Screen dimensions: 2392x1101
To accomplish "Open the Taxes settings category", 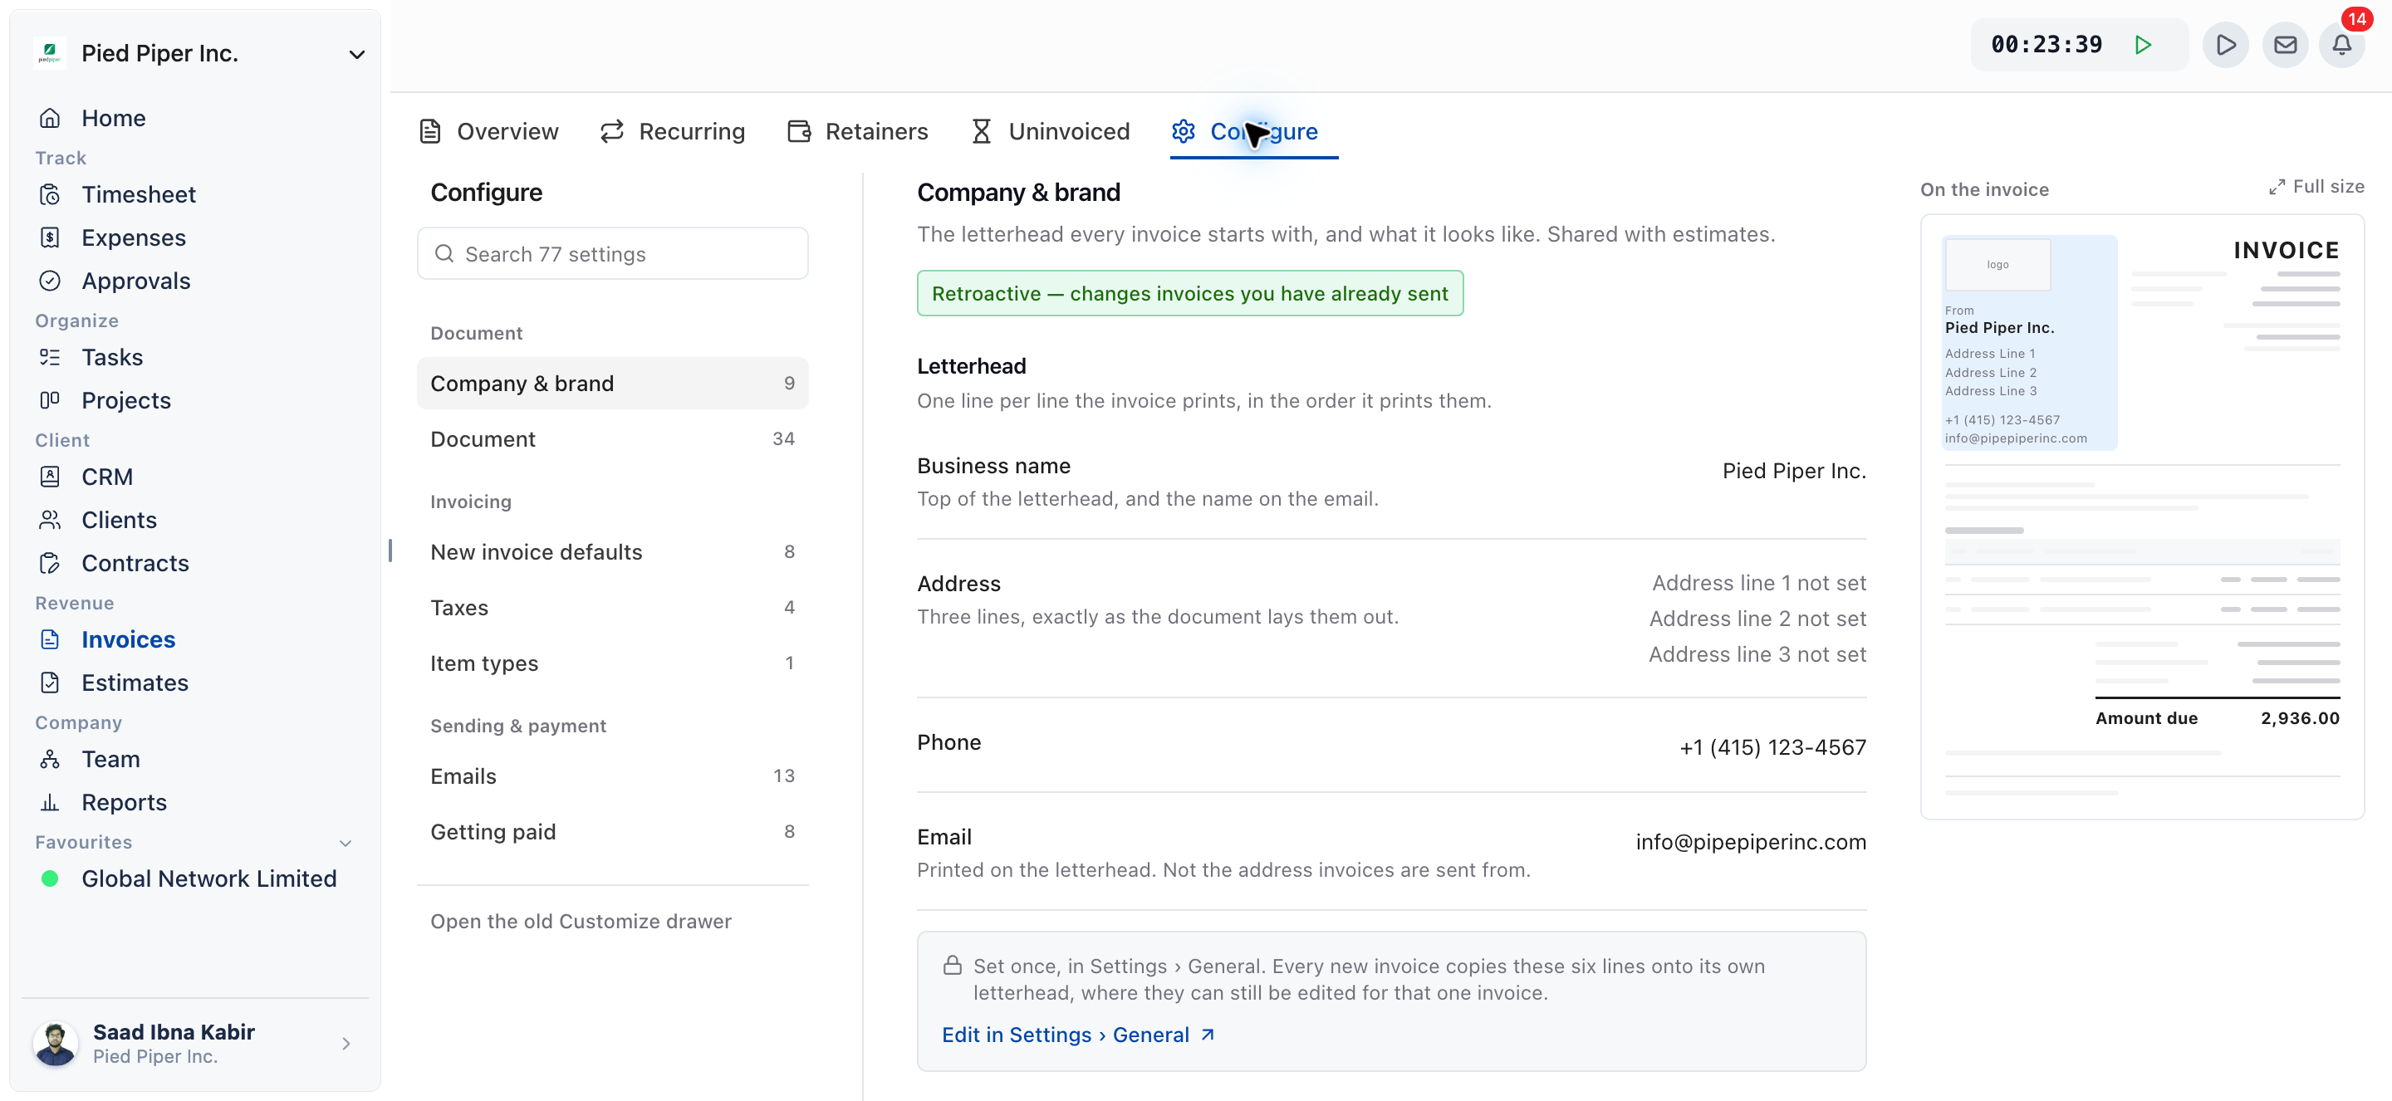I will click(613, 607).
